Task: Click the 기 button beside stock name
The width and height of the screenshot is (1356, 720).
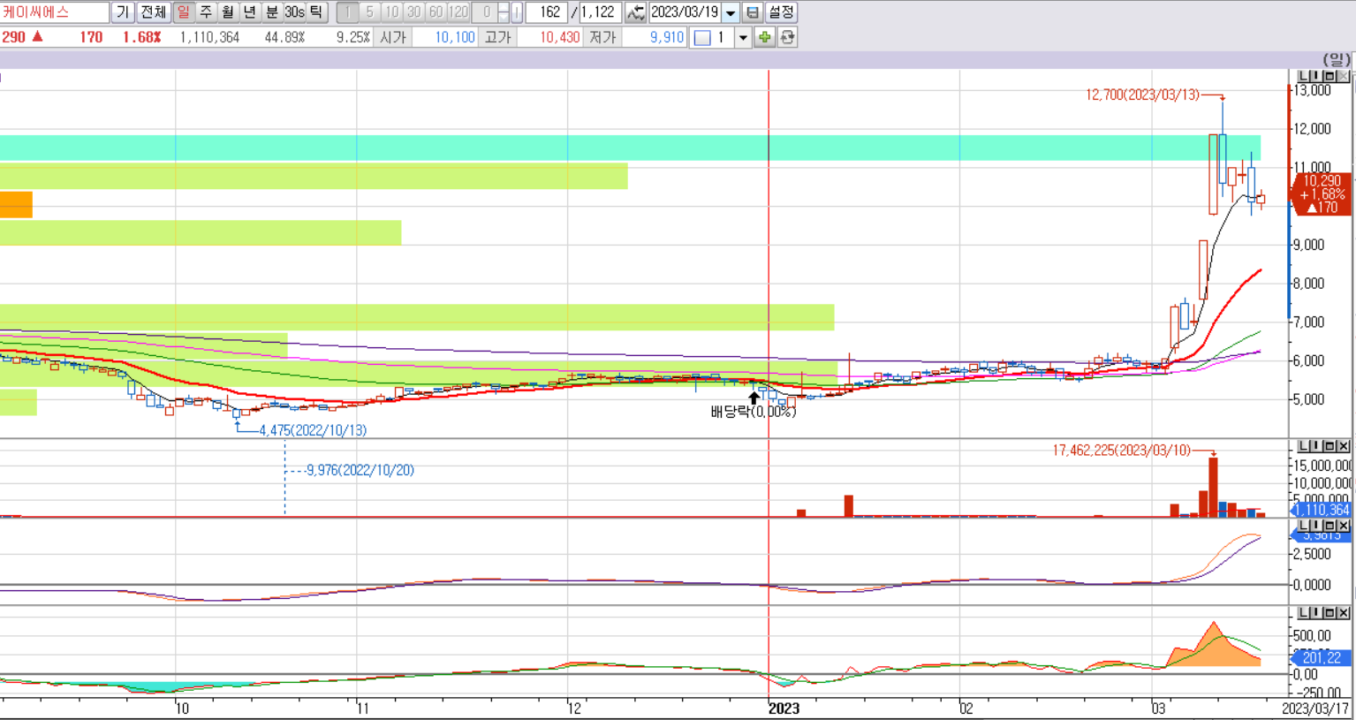Action: point(123,12)
